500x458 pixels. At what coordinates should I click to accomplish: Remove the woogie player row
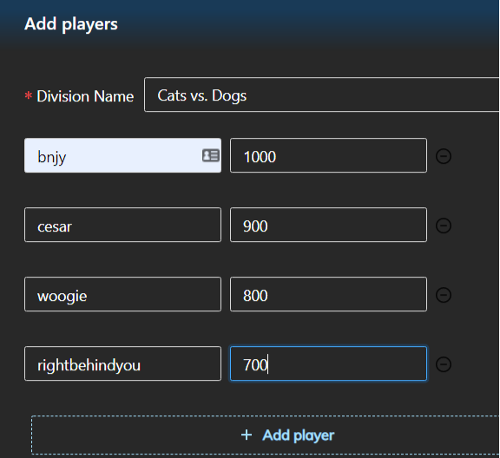coord(444,295)
